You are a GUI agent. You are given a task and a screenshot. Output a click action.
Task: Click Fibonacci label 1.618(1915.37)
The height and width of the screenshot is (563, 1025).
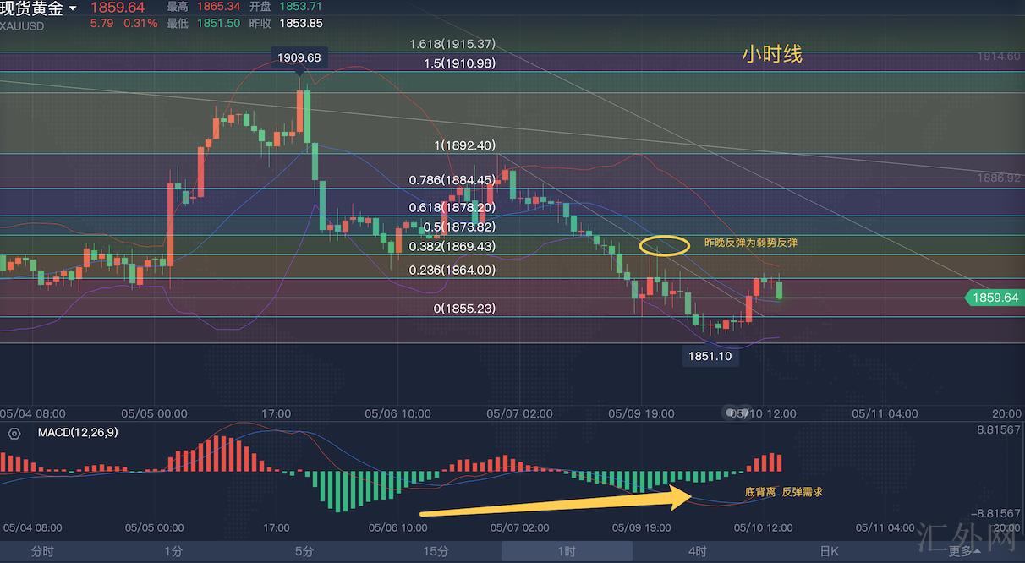point(452,44)
